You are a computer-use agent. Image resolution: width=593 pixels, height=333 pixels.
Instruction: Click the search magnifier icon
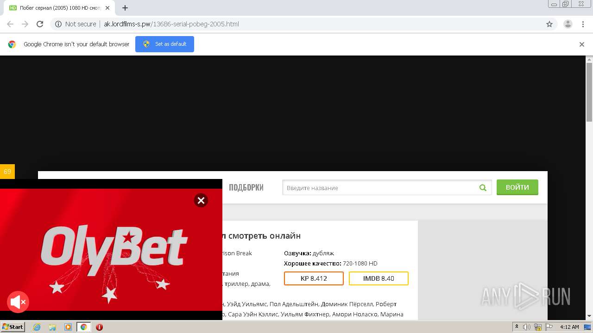coord(483,188)
